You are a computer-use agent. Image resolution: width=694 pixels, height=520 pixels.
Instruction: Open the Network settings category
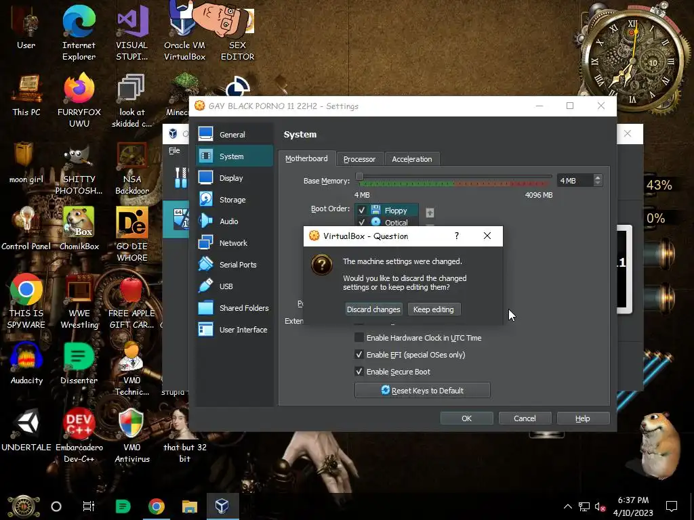coord(234,243)
